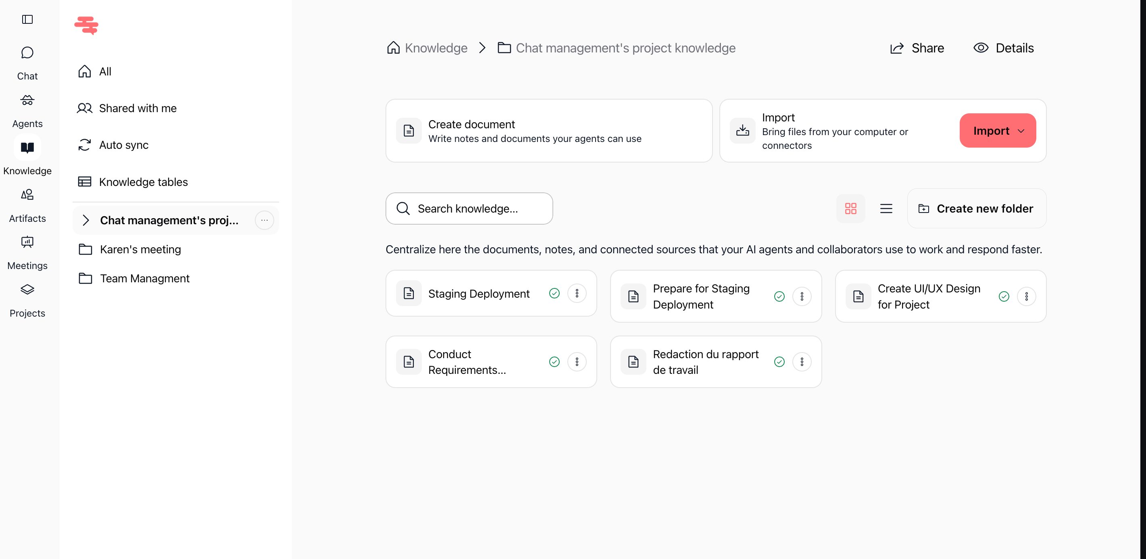Open more options for Prepare for Staging Deployment
The width and height of the screenshot is (1146, 559).
tap(802, 296)
